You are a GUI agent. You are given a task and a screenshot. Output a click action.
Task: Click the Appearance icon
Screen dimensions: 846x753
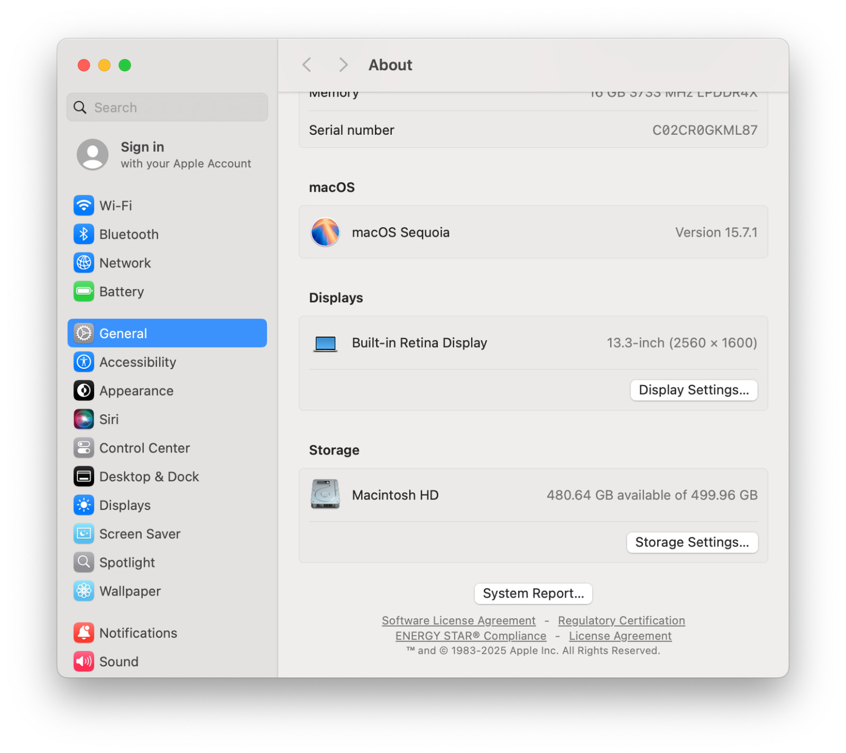coord(84,391)
